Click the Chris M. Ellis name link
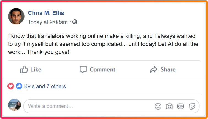 [x=46, y=13]
